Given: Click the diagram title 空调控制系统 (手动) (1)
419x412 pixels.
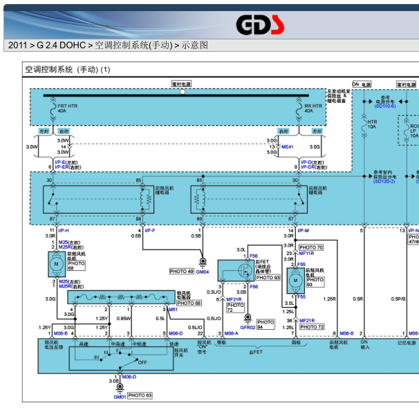Looking at the screenshot, I should [68, 70].
